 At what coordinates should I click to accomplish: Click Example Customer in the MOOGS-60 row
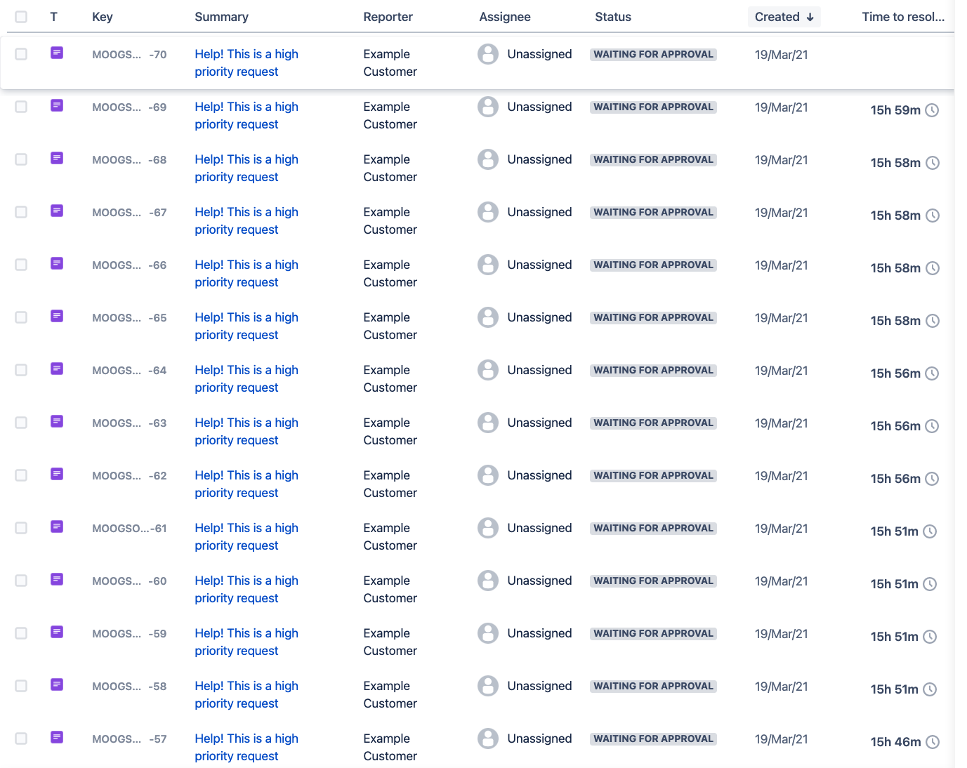tap(390, 589)
